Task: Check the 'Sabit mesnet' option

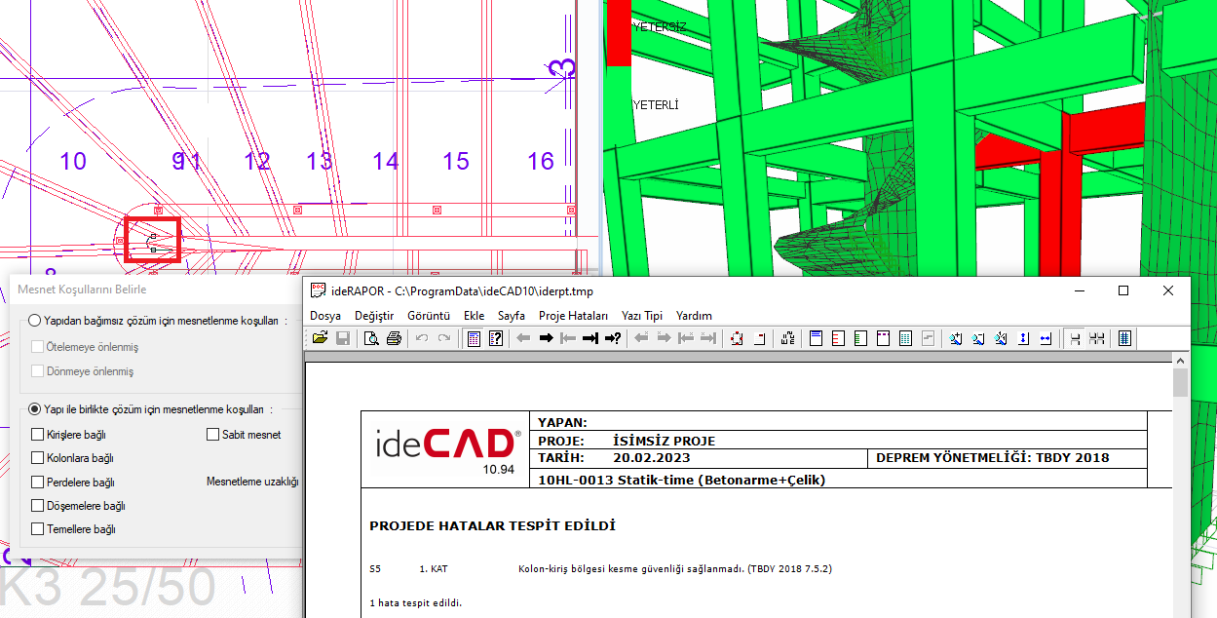Action: point(213,435)
